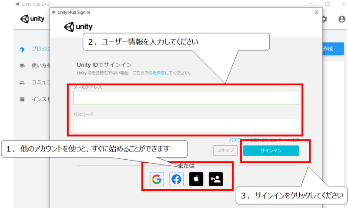Sign in with the Apple icon
Image resolution: width=348 pixels, height=208 pixels.
click(196, 179)
